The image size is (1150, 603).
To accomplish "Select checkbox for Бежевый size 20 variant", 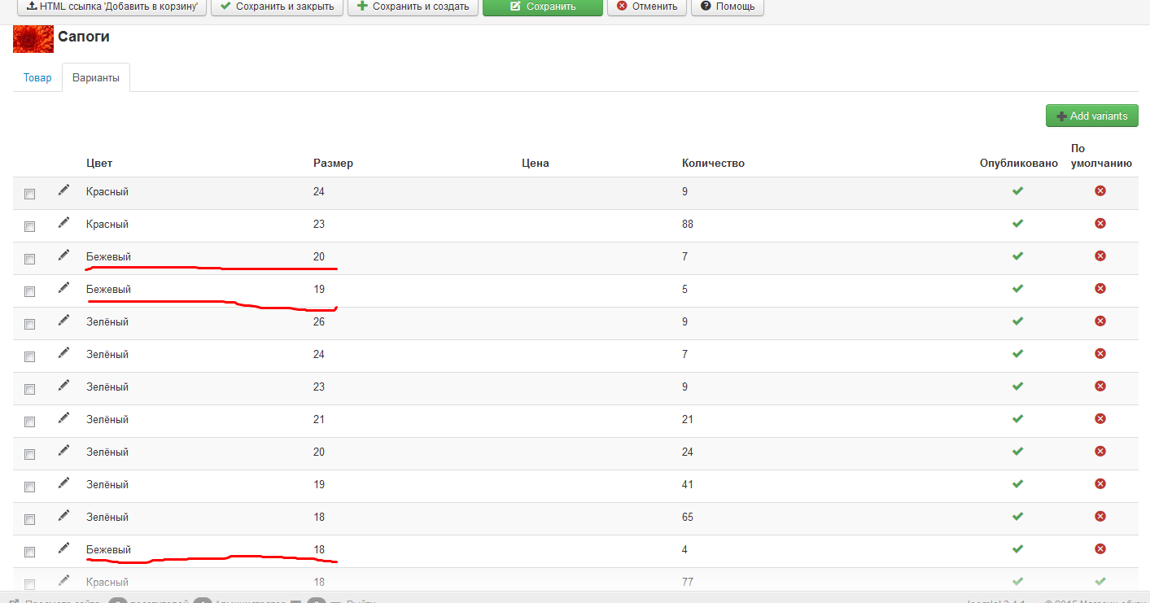I will point(30,259).
